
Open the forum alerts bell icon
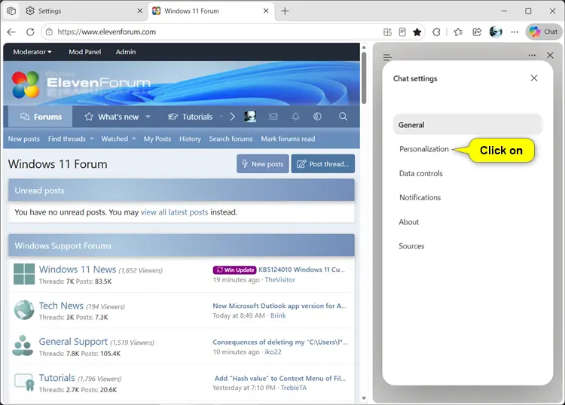[x=295, y=116]
